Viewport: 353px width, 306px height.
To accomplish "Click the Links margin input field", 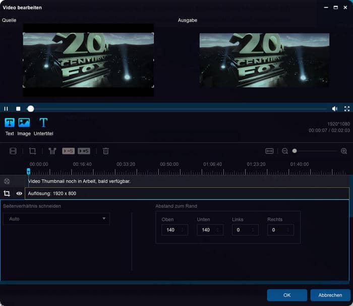I will (x=245, y=230).
